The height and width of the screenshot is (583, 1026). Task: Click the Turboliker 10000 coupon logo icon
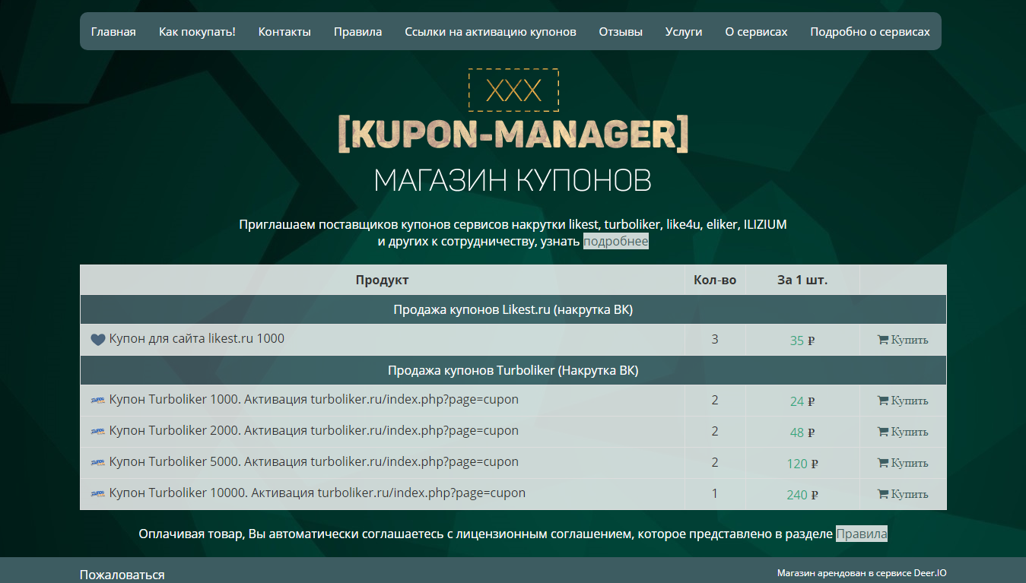(x=98, y=494)
